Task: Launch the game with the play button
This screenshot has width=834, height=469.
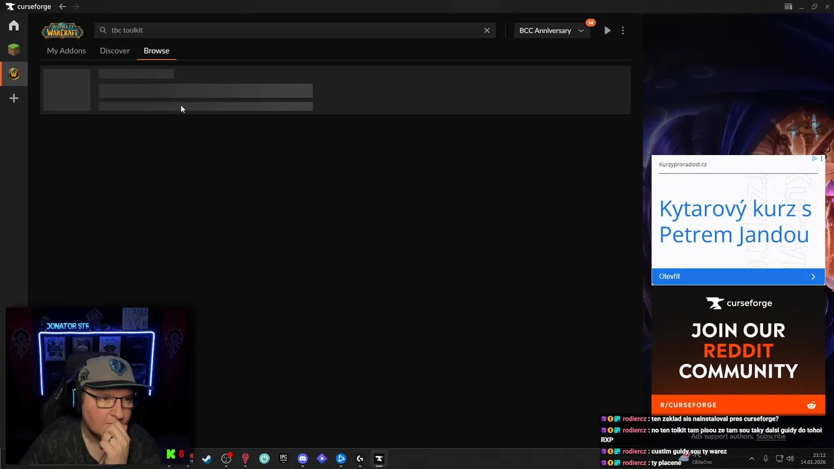Action: point(607,31)
